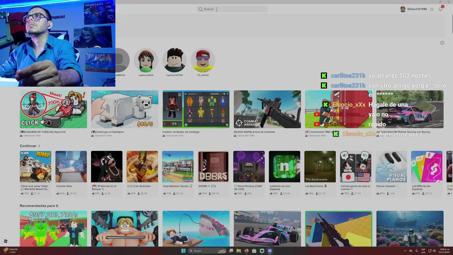Click 'Counter Blox' game title text
The width and height of the screenshot is (453, 255).
point(64,186)
